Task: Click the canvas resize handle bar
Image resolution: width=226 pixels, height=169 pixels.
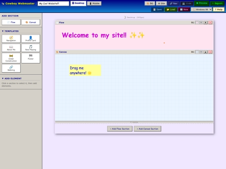Action: (x=134, y=122)
